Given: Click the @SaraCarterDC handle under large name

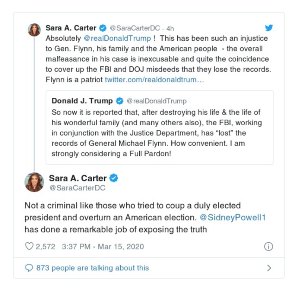Looking at the screenshot, I should (x=77, y=188).
